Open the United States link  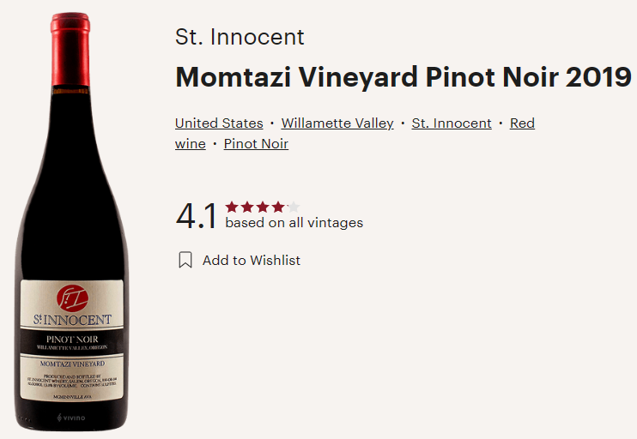[x=219, y=123]
